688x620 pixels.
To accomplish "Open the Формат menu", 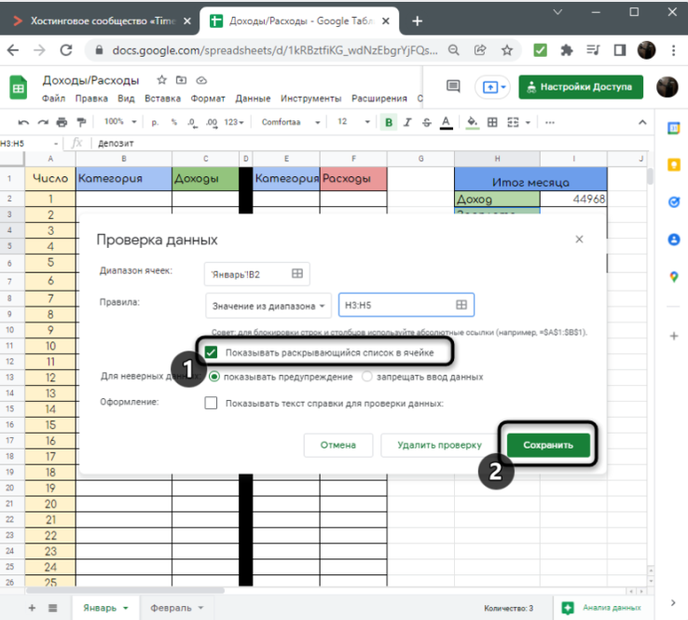I will tap(208, 99).
